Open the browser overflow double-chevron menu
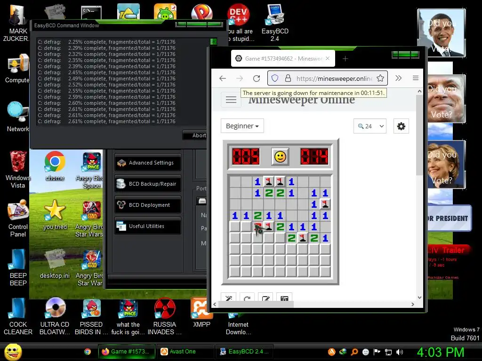482x361 pixels. click(398, 78)
